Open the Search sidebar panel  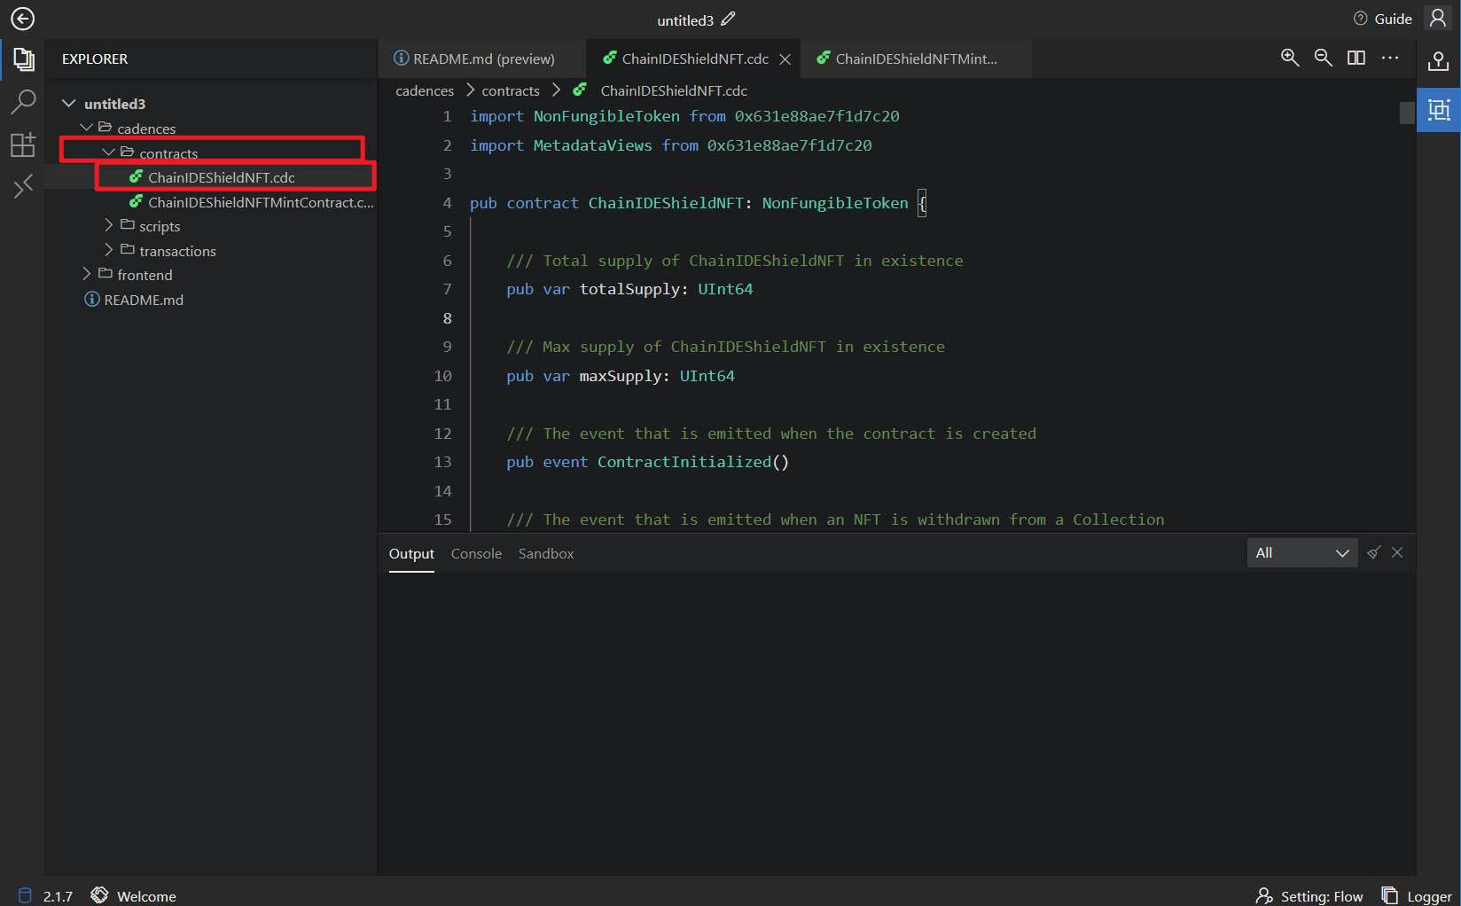23,102
